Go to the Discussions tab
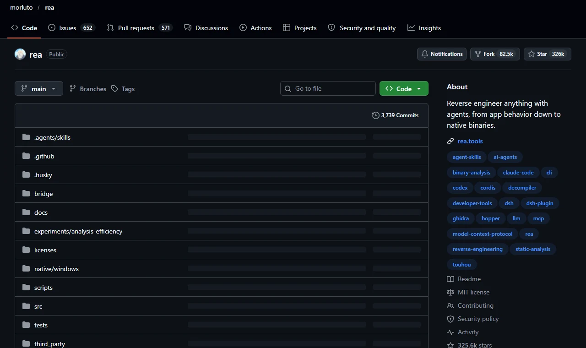This screenshot has width=586, height=348. point(206,28)
